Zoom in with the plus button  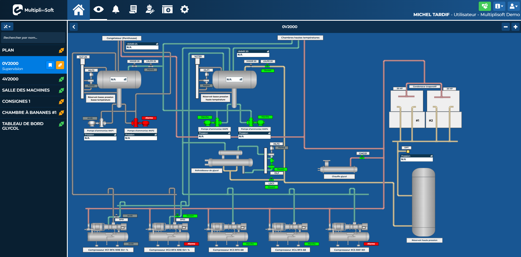pos(516,27)
